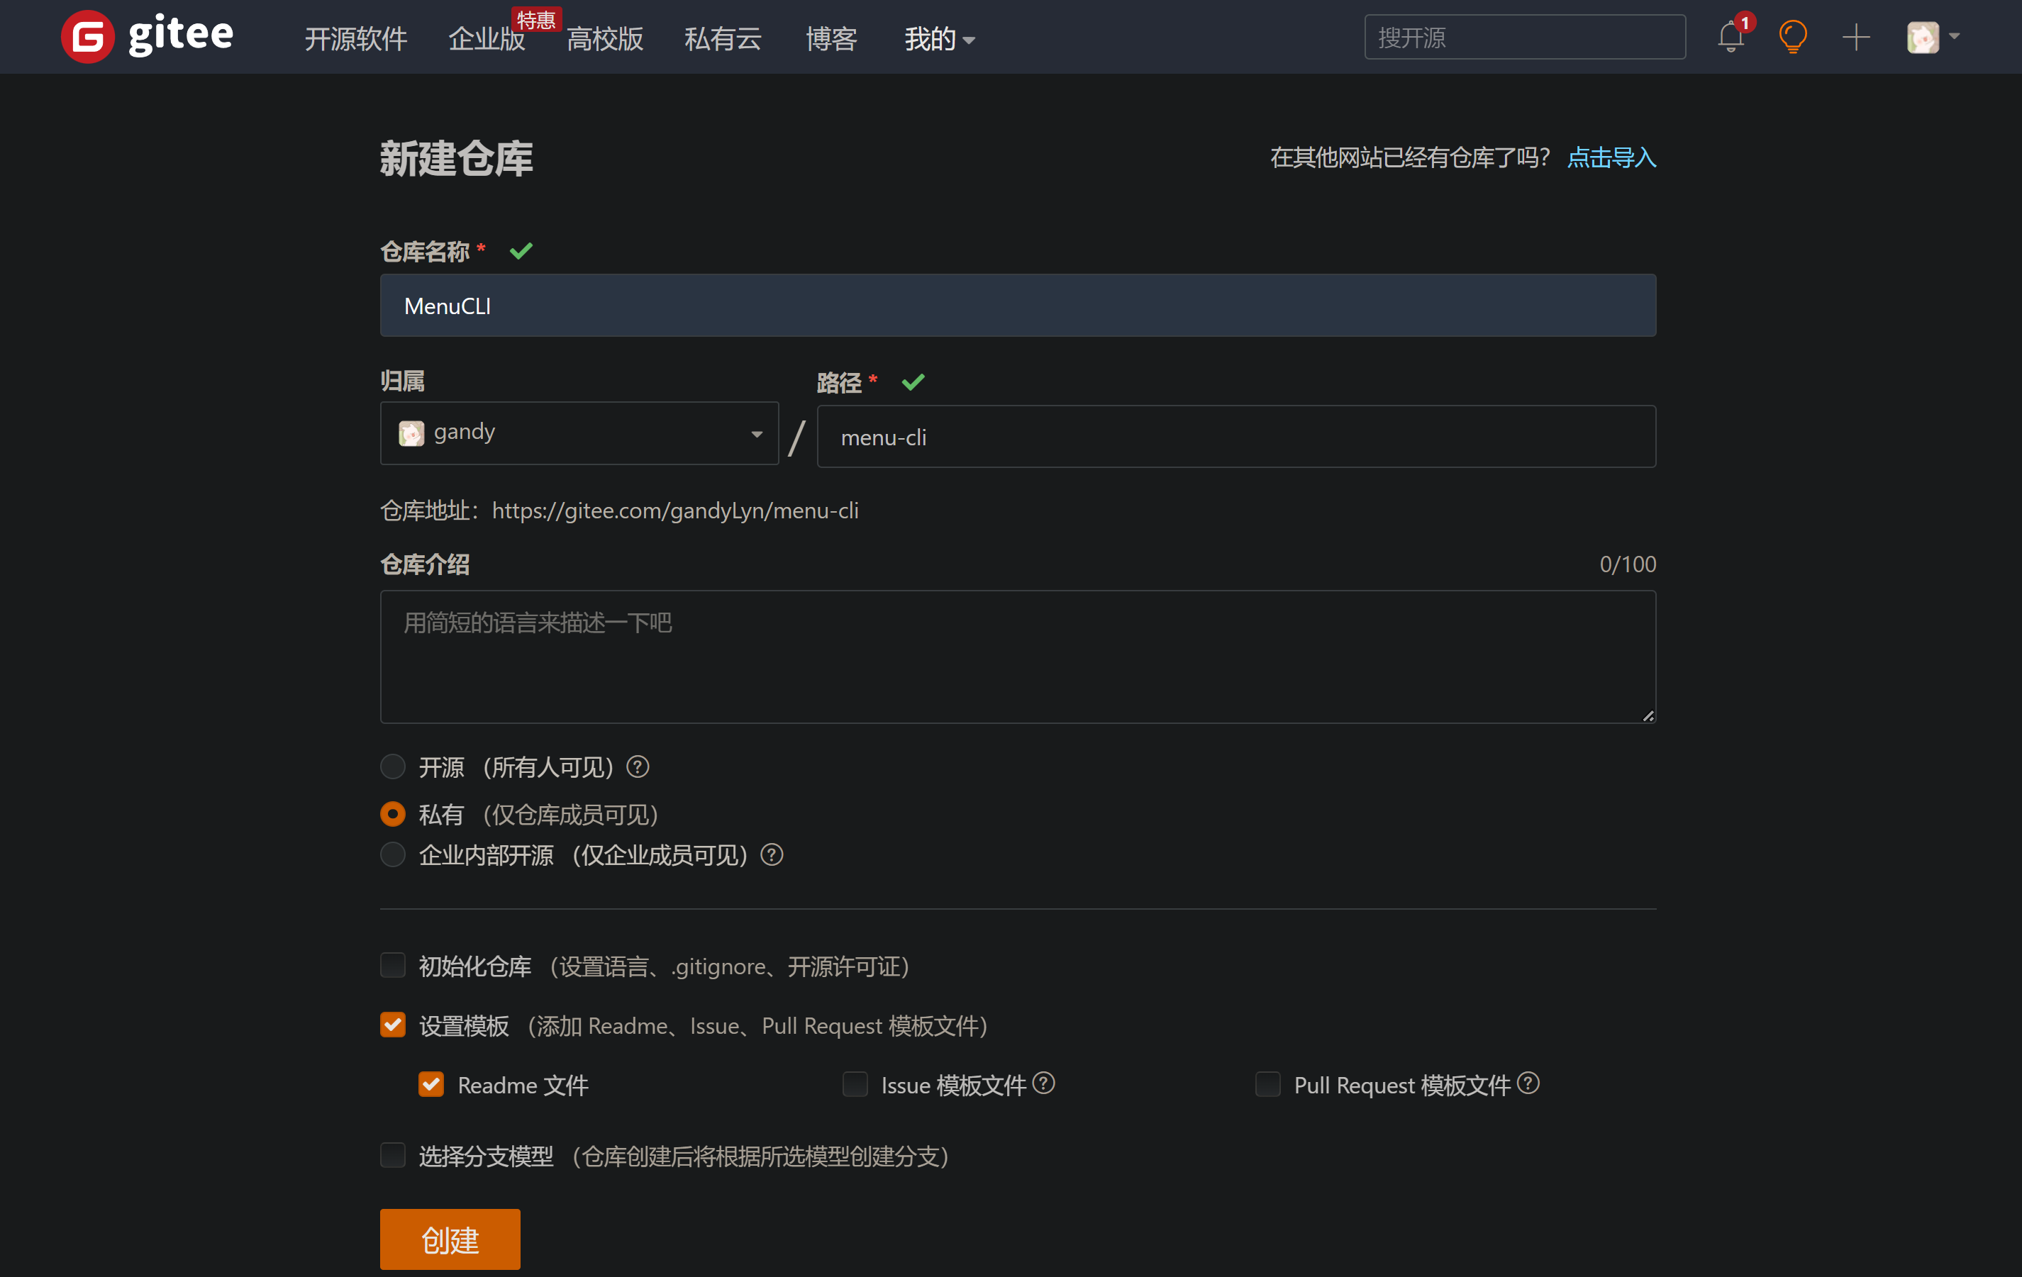2022x1277 pixels.
Task: Click help icon beside 企业内部开源 option
Action: coord(771,854)
